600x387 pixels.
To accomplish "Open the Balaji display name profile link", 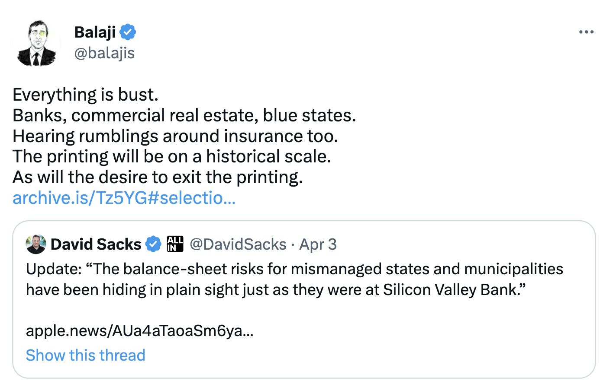I will 95,32.
